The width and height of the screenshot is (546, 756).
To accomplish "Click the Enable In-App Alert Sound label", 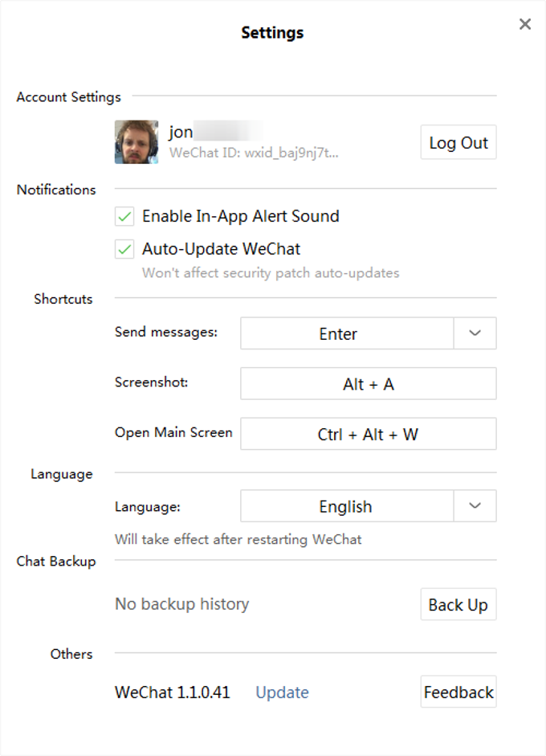I will [x=240, y=216].
